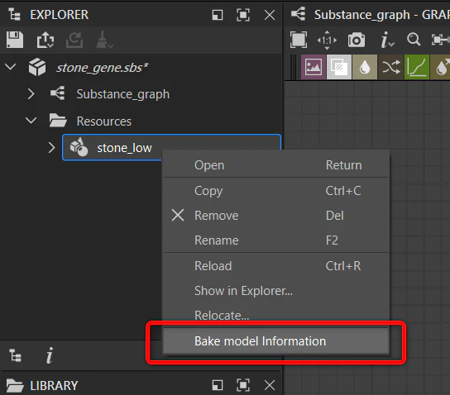Click the save package floppy disk icon

click(15, 40)
